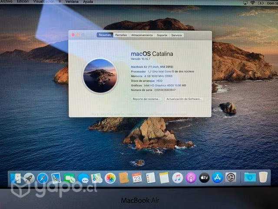Open Calendar icon showing 23

point(137,178)
